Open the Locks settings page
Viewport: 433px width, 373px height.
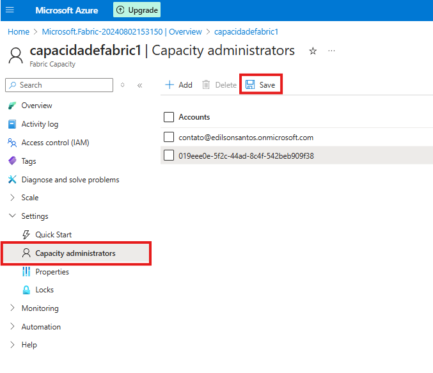[44, 290]
